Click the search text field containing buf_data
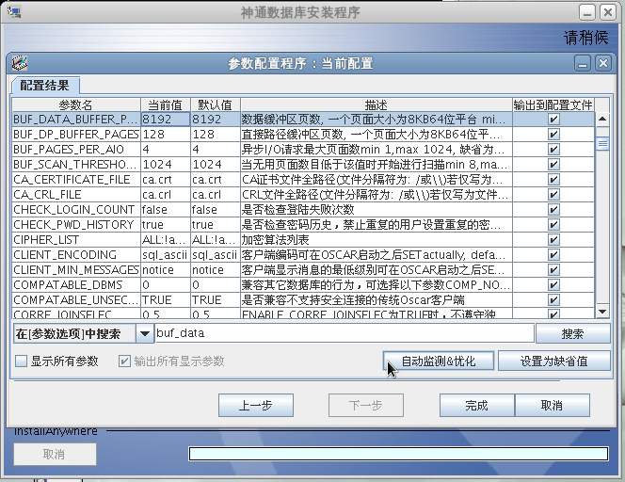The height and width of the screenshot is (482, 625). (345, 333)
